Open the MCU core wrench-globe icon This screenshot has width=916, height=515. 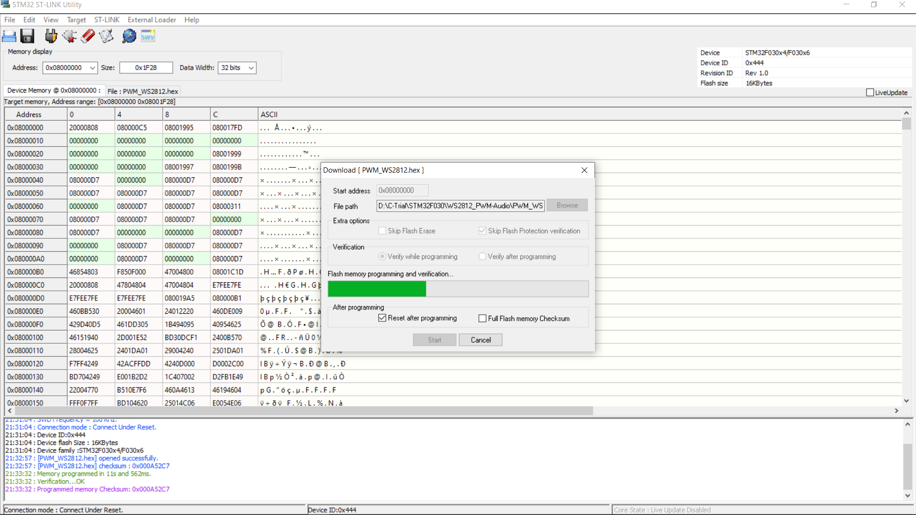click(x=129, y=36)
